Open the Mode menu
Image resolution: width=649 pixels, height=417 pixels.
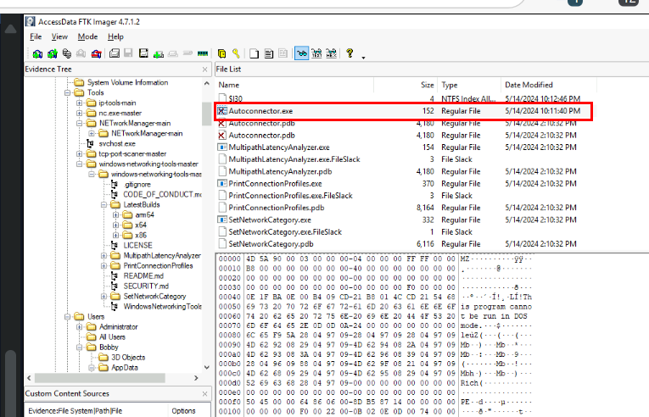tap(87, 37)
